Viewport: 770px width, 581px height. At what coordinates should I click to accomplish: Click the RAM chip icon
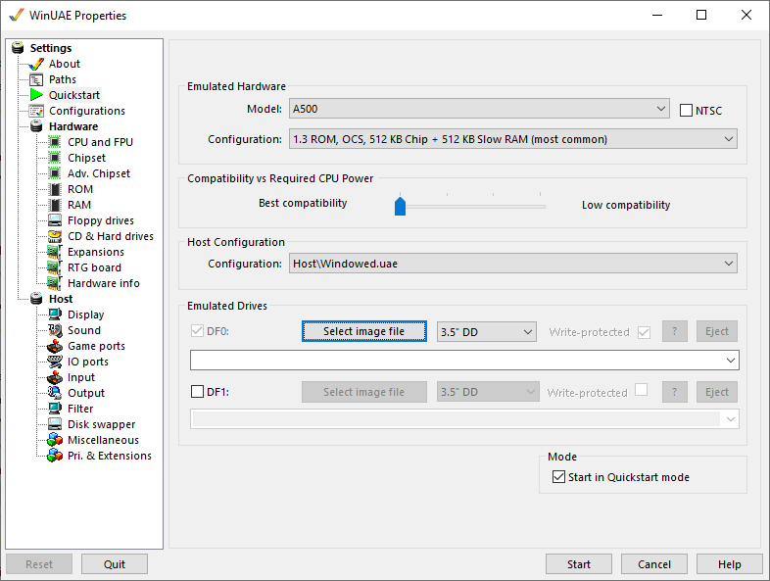pos(55,205)
